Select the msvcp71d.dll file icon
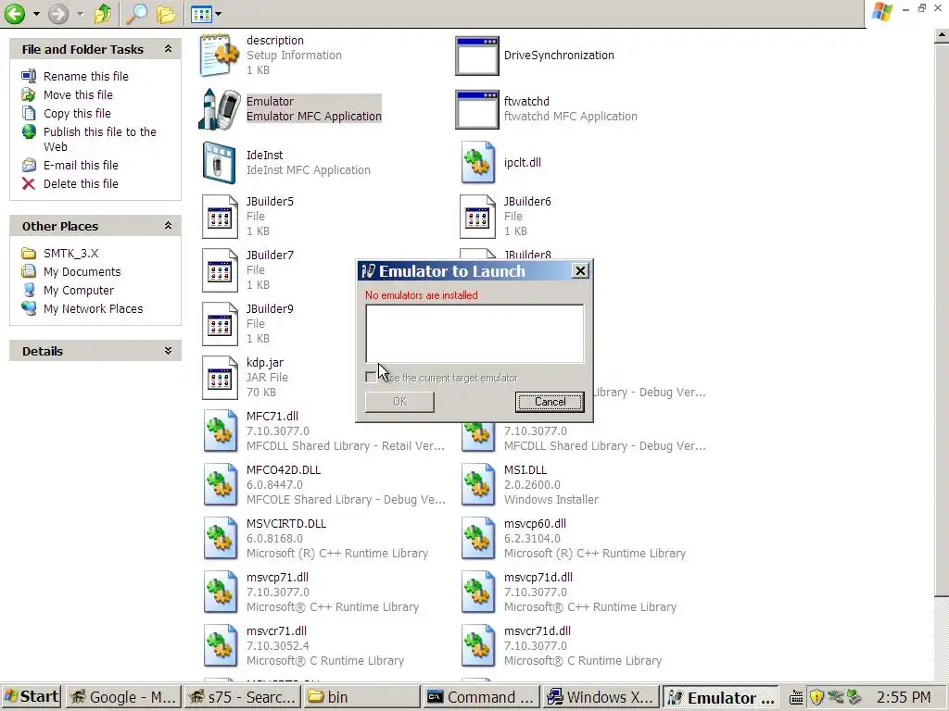The image size is (949, 711). pyautogui.click(x=477, y=592)
